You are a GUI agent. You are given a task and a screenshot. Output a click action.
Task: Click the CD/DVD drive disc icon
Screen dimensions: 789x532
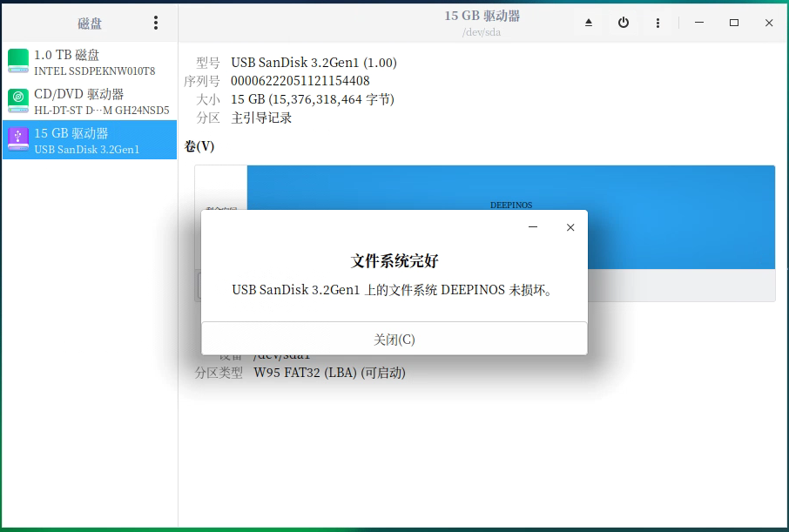pyautogui.click(x=18, y=101)
